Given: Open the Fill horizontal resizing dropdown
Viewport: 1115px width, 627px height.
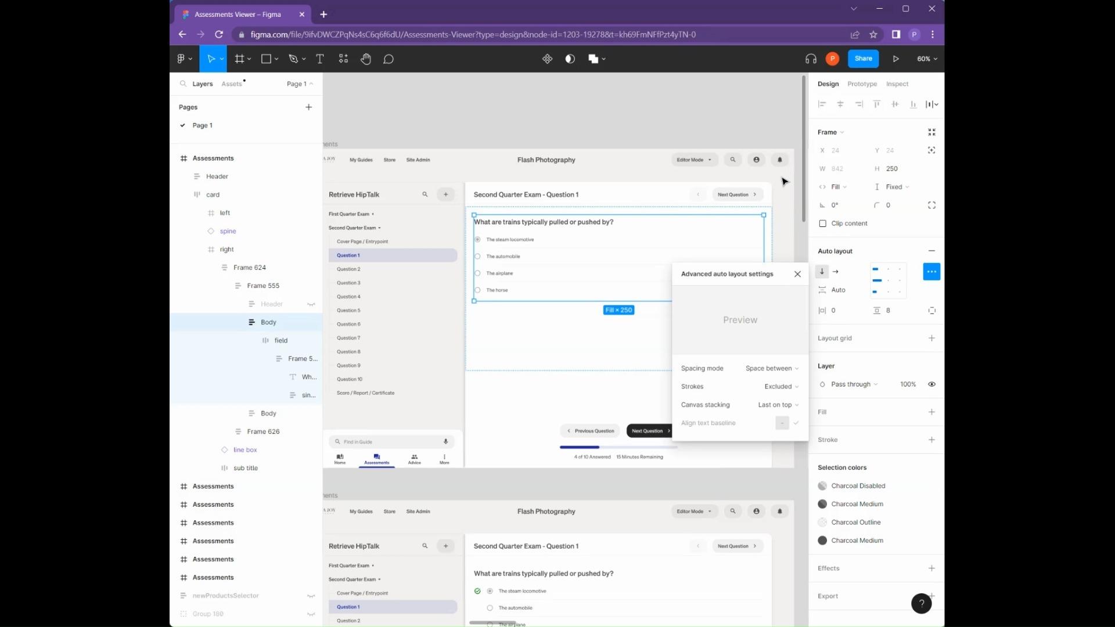Looking at the screenshot, I should click(839, 187).
